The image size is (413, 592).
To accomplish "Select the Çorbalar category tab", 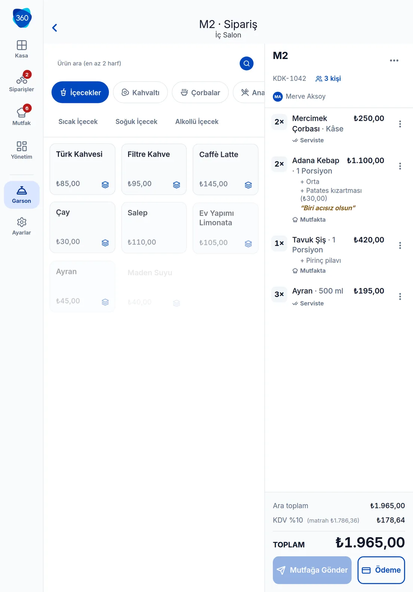I will 200,92.
